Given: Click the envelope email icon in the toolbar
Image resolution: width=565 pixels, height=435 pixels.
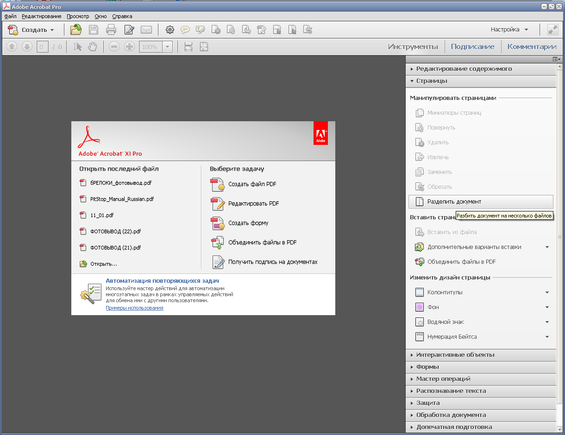Looking at the screenshot, I should [146, 30].
